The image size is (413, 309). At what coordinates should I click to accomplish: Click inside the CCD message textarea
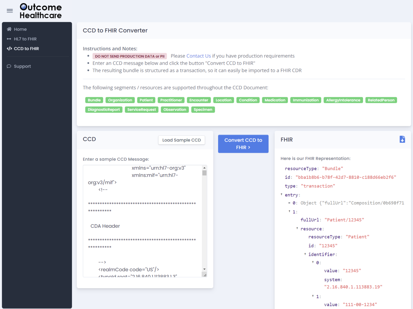pyautogui.click(x=143, y=221)
